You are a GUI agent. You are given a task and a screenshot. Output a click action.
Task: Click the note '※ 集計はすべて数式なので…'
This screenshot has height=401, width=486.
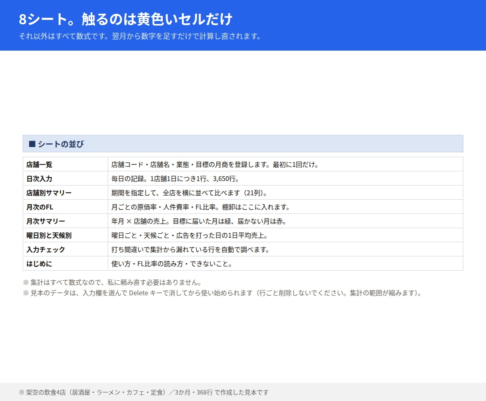click(112, 282)
